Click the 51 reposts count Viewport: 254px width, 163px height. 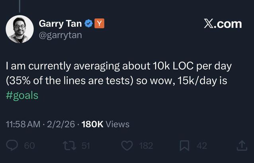pyautogui.click(x=86, y=146)
